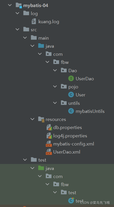Viewport: 114px width, 207px height.
Task: Collapse the untils package chevron
Action: (55, 103)
